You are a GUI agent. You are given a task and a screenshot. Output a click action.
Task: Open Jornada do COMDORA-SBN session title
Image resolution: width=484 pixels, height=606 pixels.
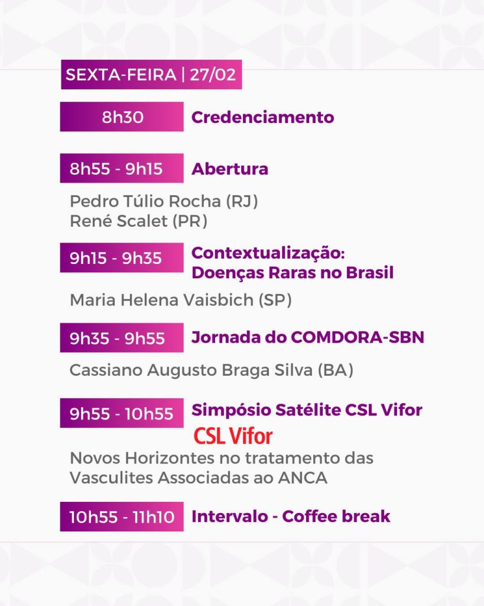[307, 338]
